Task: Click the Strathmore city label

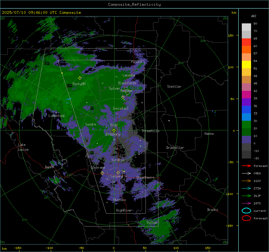Action: [145, 177]
